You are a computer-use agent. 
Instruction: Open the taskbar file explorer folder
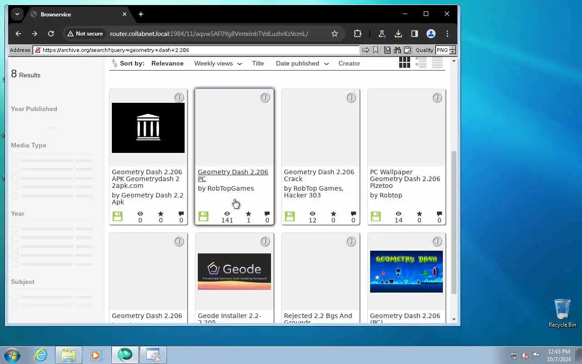pyautogui.click(x=69, y=355)
